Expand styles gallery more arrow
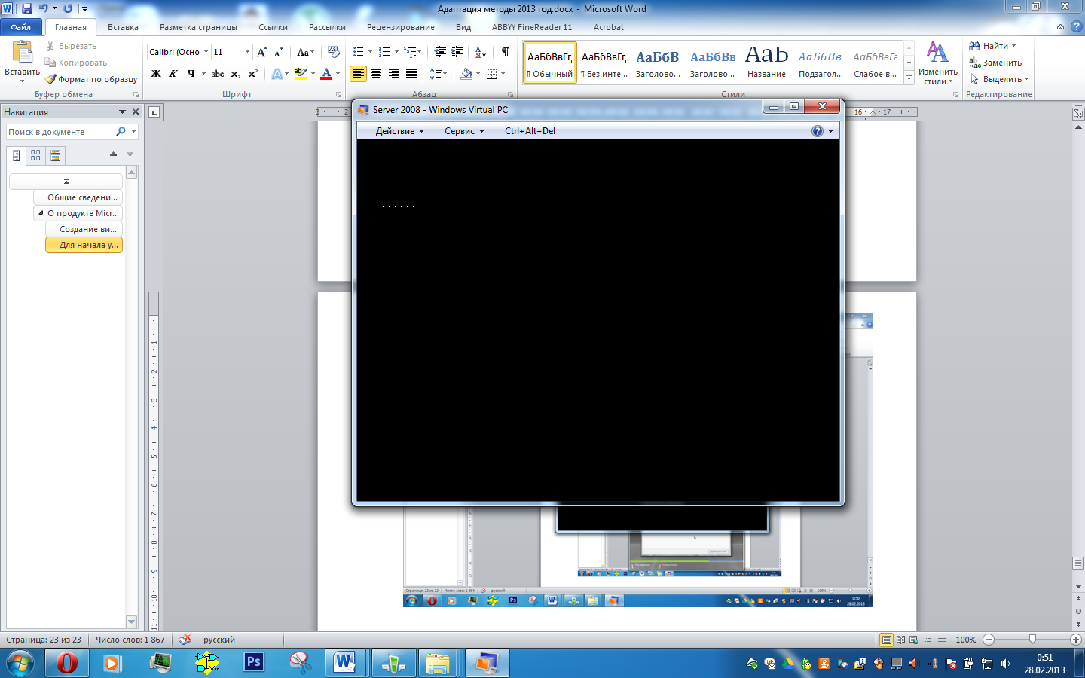The width and height of the screenshot is (1085, 678). click(909, 78)
